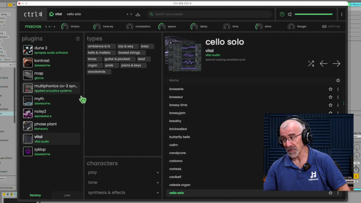Image resolution: width=361 pixels, height=203 pixels.
Task: Adjust the green volume slider
Action: point(314,14)
